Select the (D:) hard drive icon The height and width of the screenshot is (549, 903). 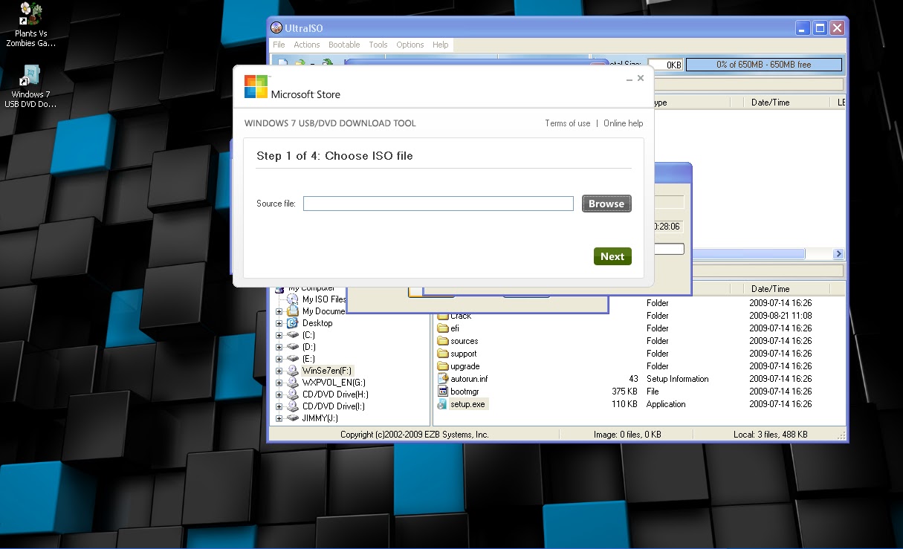(x=293, y=347)
